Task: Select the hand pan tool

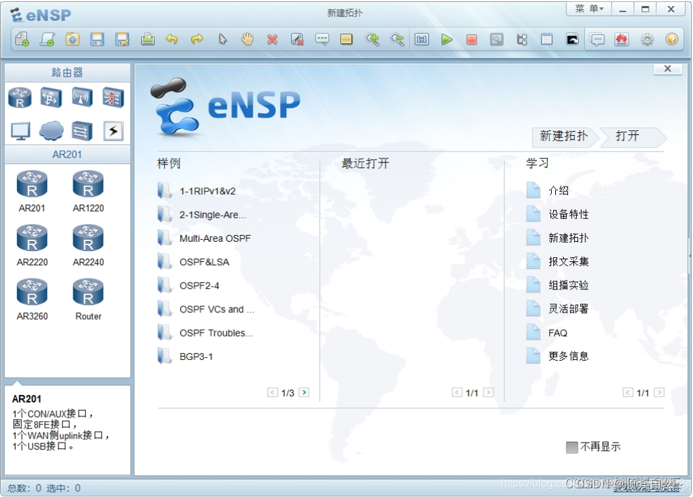Action: [247, 40]
